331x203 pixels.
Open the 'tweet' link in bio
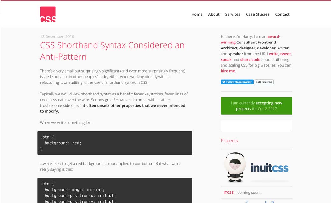point(285,54)
